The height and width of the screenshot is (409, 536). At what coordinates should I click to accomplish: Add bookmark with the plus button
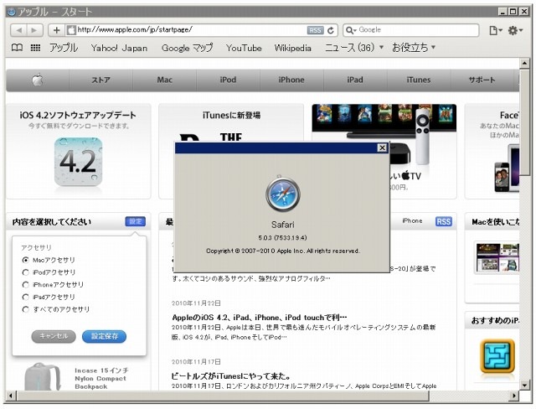56,30
